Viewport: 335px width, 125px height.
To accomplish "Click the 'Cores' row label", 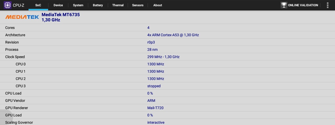I will [x=10, y=28].
